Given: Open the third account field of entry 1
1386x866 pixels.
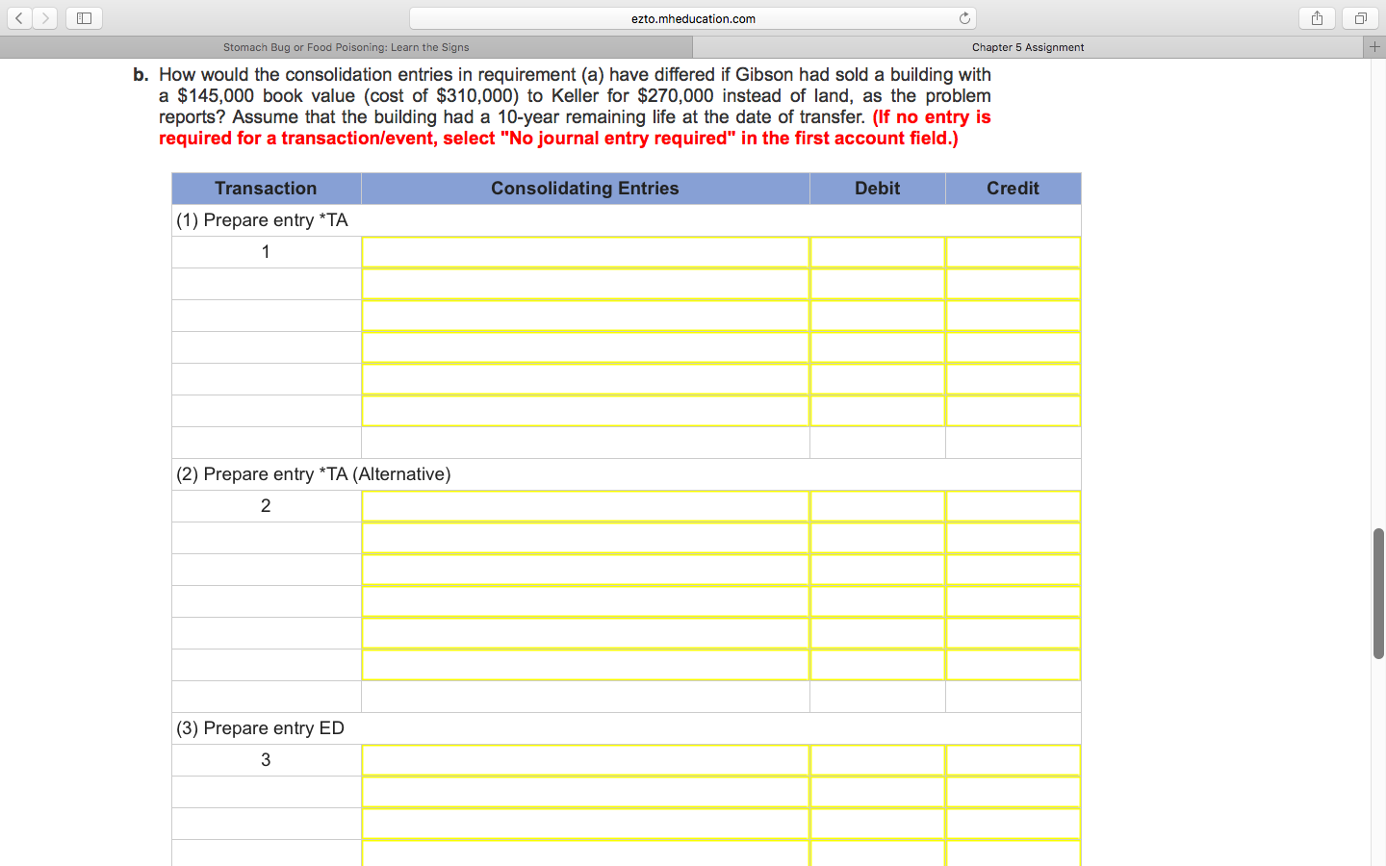Looking at the screenshot, I should [585, 316].
